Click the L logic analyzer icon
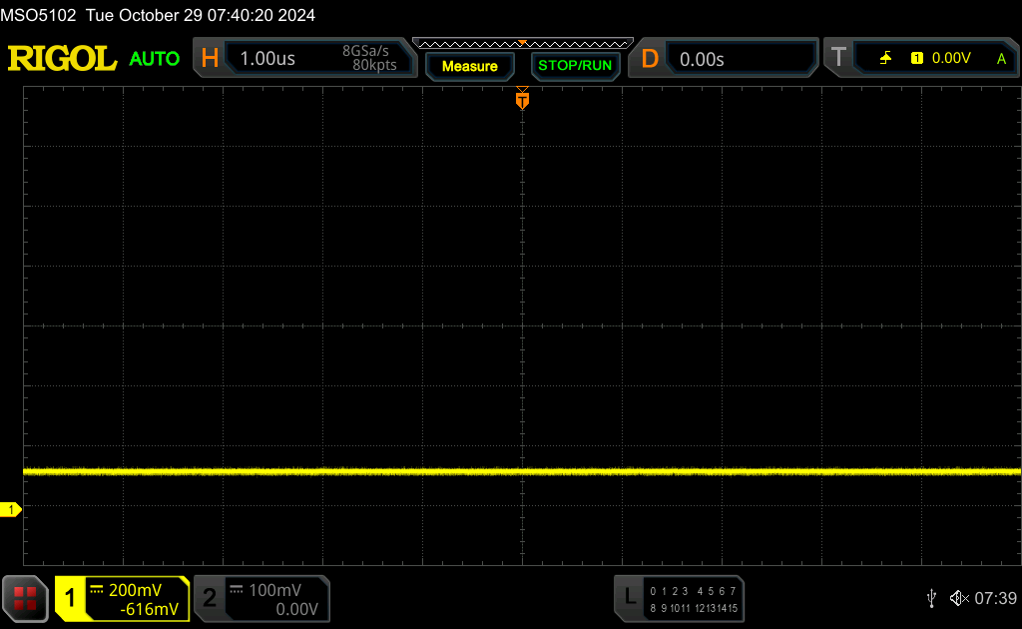1022x629 pixels. (629, 598)
